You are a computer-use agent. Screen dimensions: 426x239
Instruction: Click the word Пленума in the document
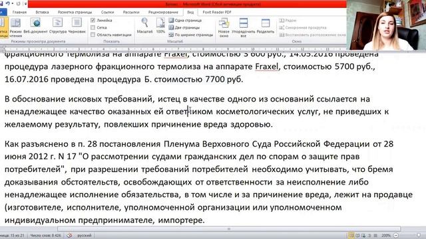[x=182, y=143]
